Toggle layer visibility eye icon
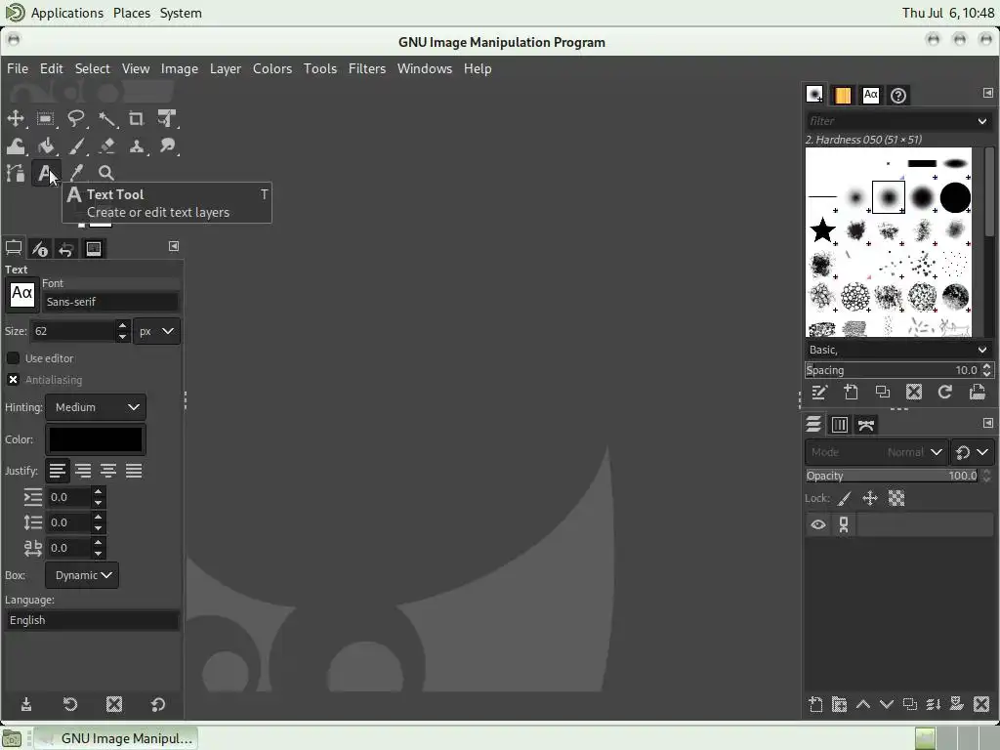The width and height of the screenshot is (1000, 750). click(818, 524)
